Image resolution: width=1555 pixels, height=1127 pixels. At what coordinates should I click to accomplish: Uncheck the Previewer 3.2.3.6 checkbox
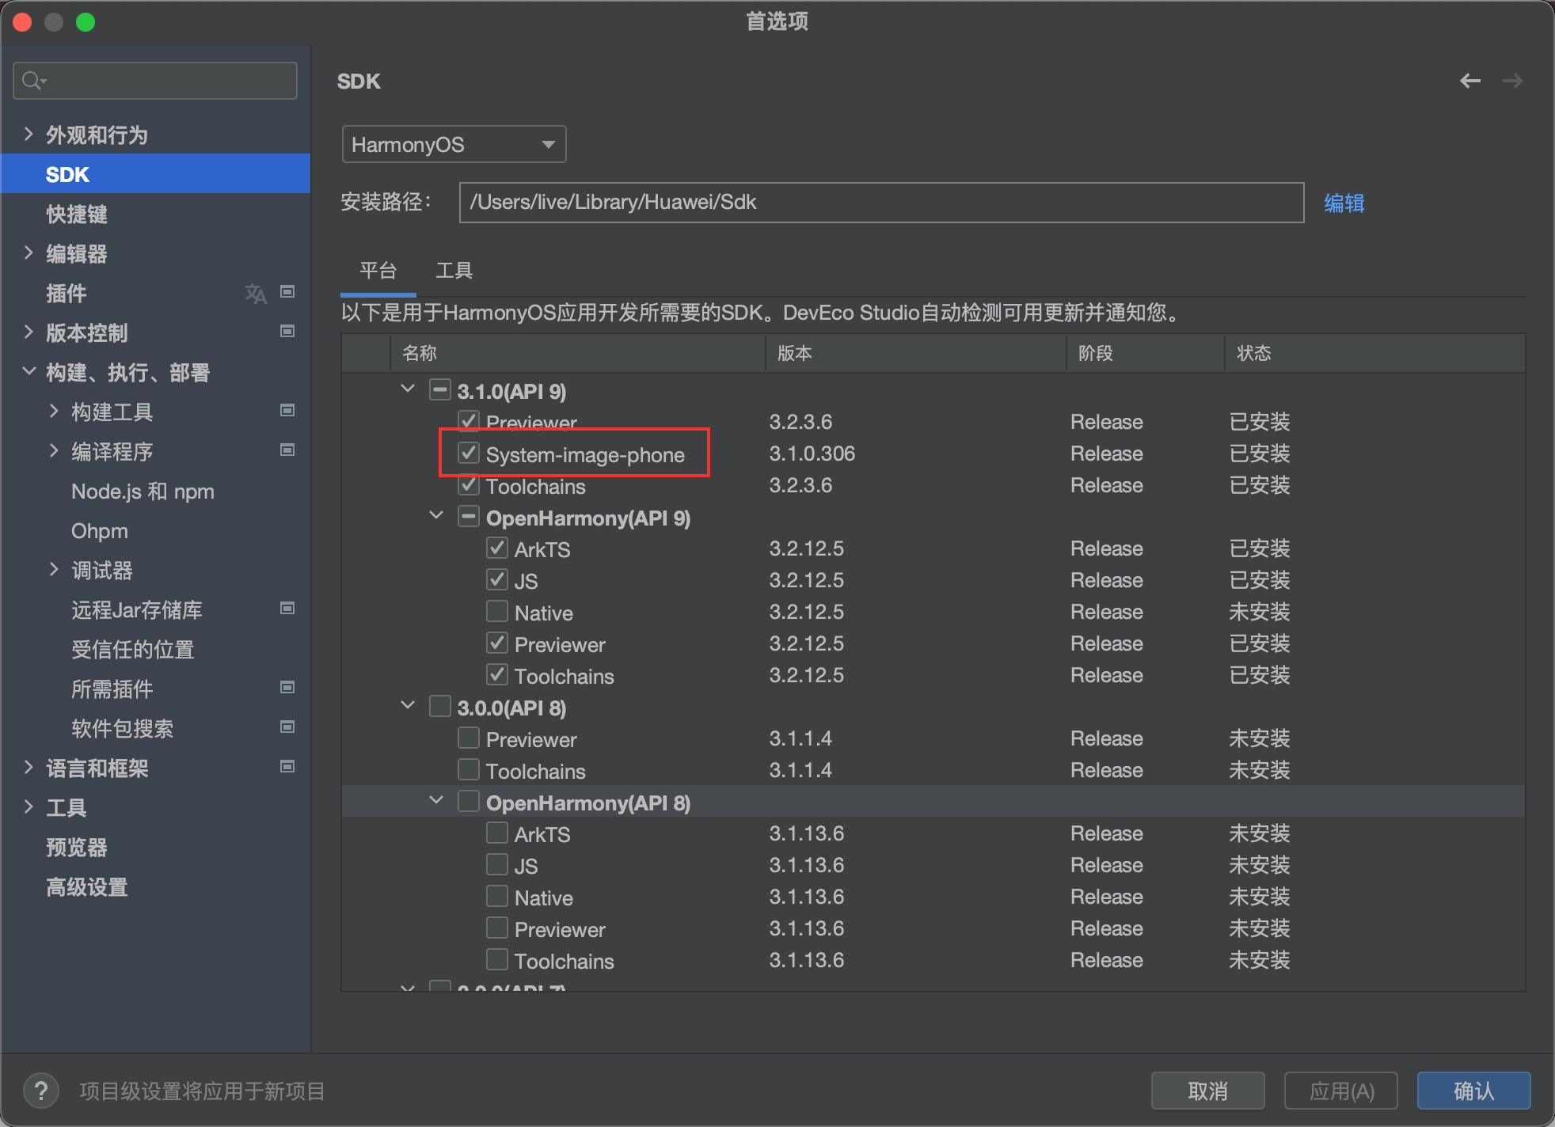[x=469, y=420]
